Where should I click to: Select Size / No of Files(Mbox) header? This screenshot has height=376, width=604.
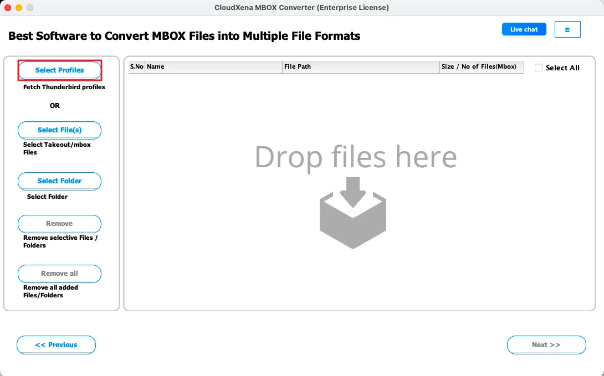coord(481,66)
